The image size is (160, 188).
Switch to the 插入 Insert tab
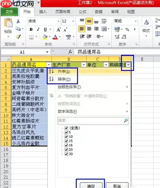[x=43, y=12]
